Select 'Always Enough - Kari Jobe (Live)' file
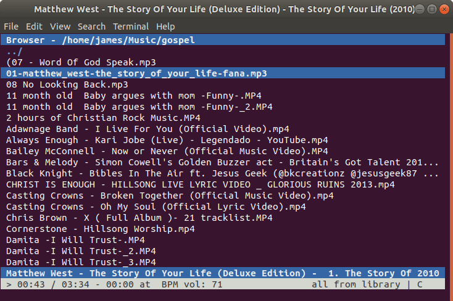 tap(167, 140)
